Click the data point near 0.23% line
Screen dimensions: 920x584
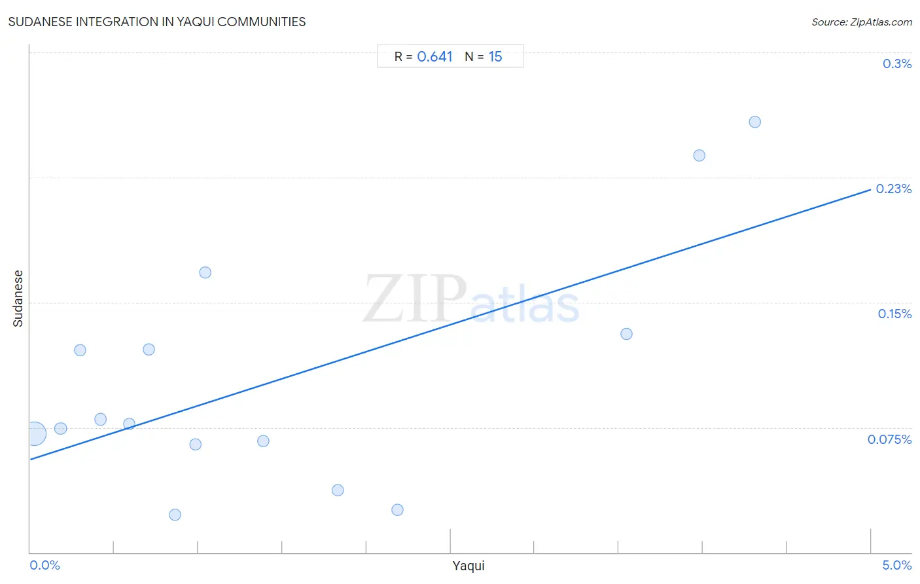pyautogui.click(x=699, y=155)
